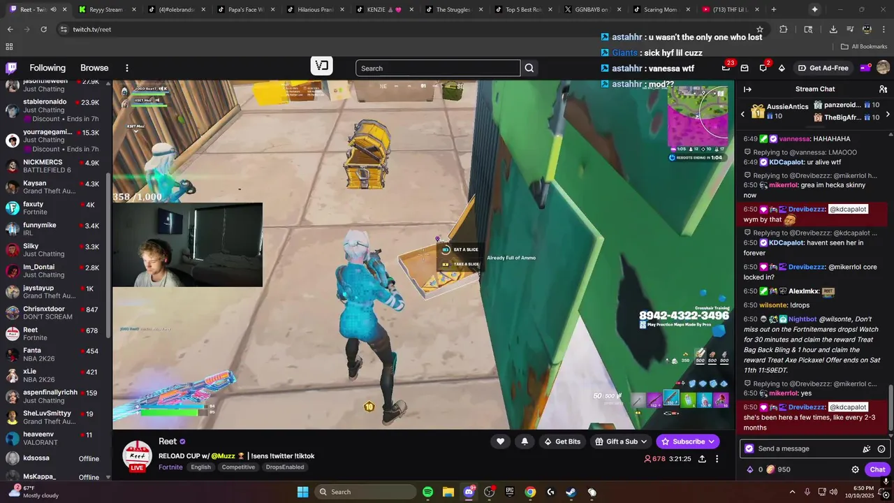Viewport: 894px width, 503px height.
Task: Click the search magnifier button next to Search
Action: (x=529, y=68)
